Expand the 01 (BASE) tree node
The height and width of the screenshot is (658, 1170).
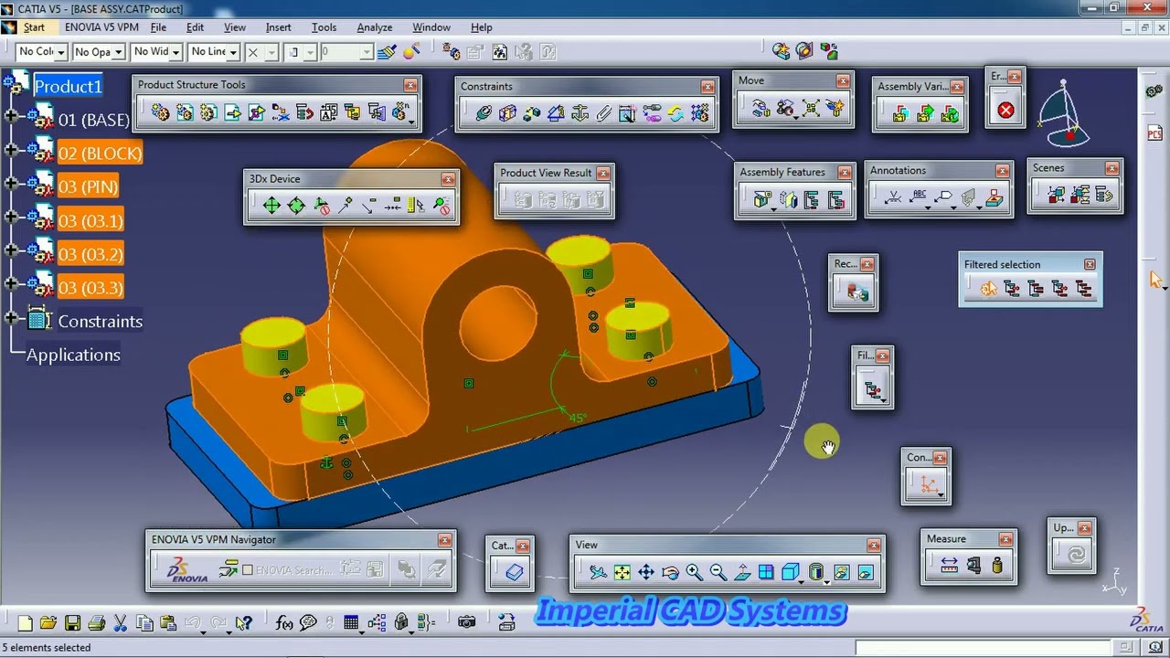[x=11, y=116]
